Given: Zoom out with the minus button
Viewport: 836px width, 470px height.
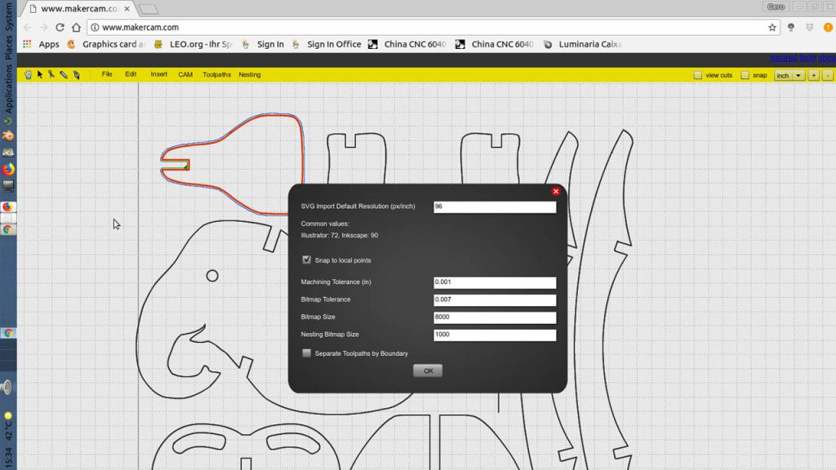Looking at the screenshot, I should pyautogui.click(x=828, y=75).
